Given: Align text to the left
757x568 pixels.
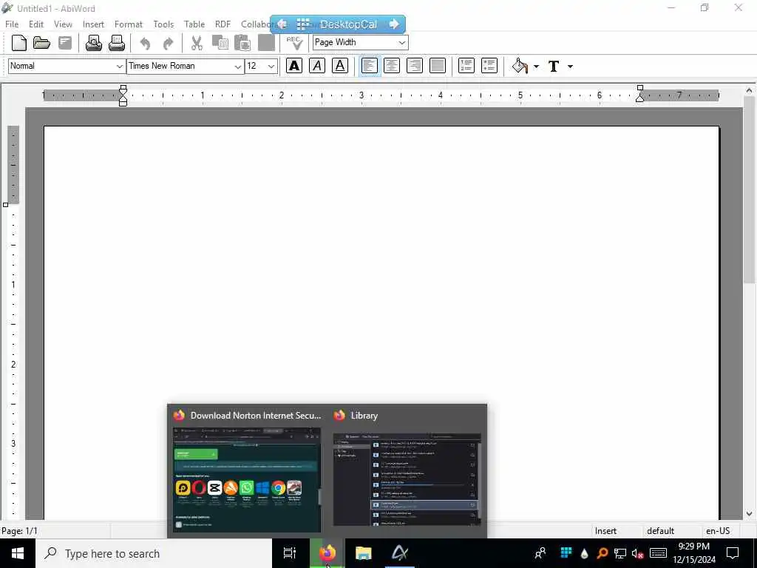Looking at the screenshot, I should 369,66.
